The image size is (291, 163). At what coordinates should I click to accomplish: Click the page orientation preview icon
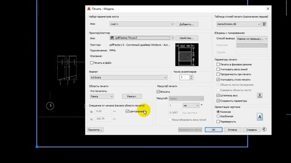(260, 117)
